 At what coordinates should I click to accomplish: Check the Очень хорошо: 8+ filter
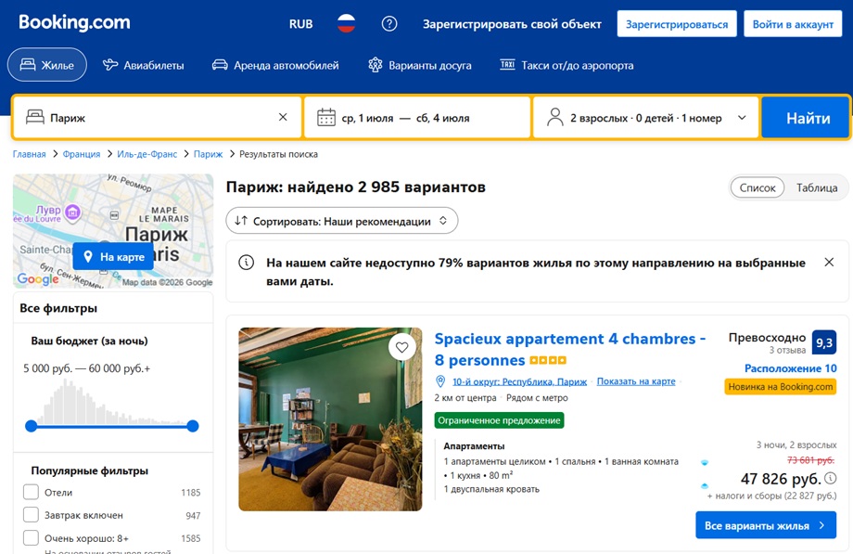pos(31,538)
